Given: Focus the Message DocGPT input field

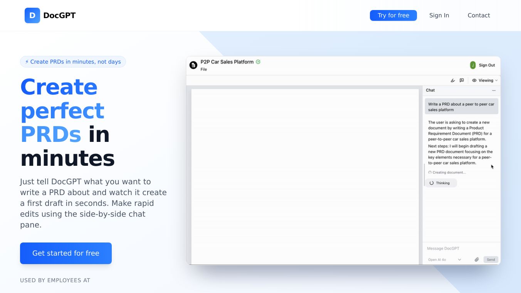Looking at the screenshot, I should pyautogui.click(x=461, y=249).
